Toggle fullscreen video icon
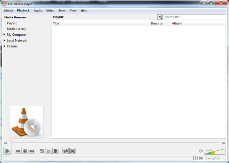Screen dimensions: 229x163 point(42,151)
